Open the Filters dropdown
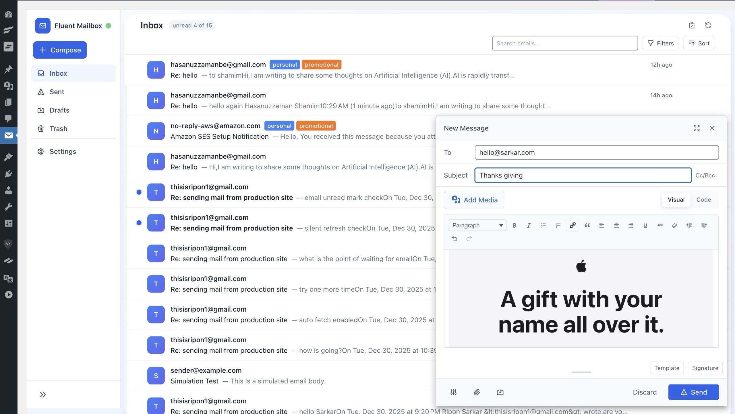 tap(660, 43)
